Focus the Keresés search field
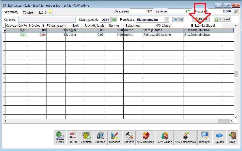 47,20
